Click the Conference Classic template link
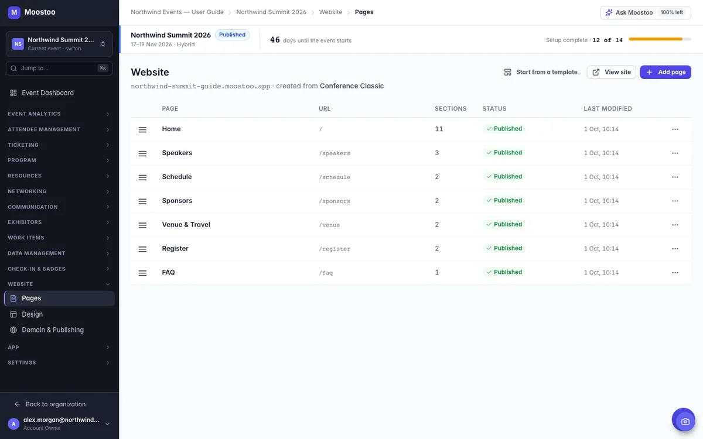Viewport: 703px width, 439px height. click(351, 86)
